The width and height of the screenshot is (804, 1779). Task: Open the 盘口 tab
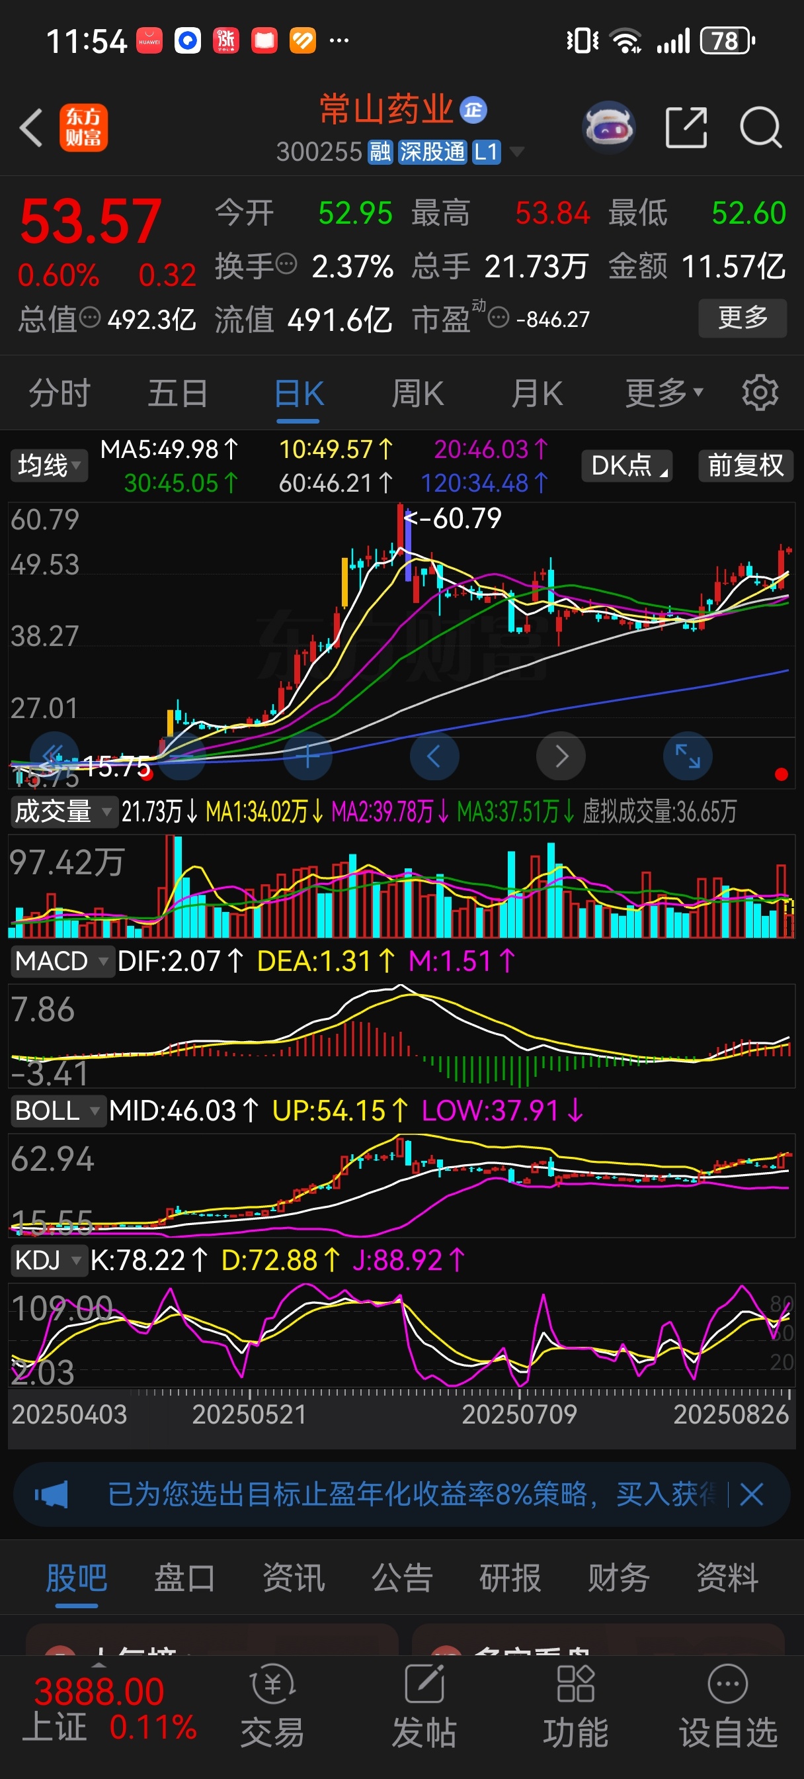184,1578
